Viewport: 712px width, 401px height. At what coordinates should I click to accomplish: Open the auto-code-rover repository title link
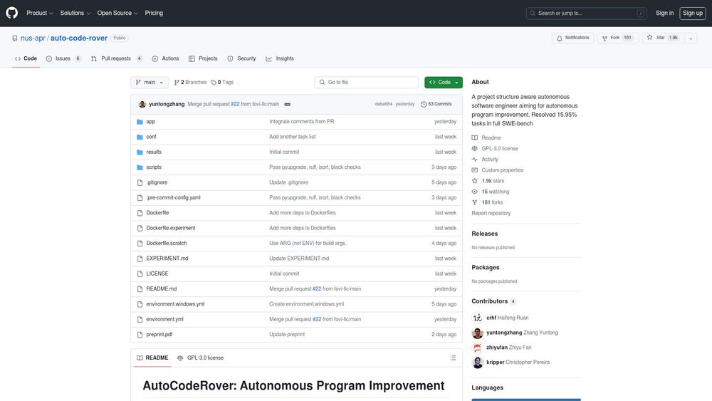point(79,38)
